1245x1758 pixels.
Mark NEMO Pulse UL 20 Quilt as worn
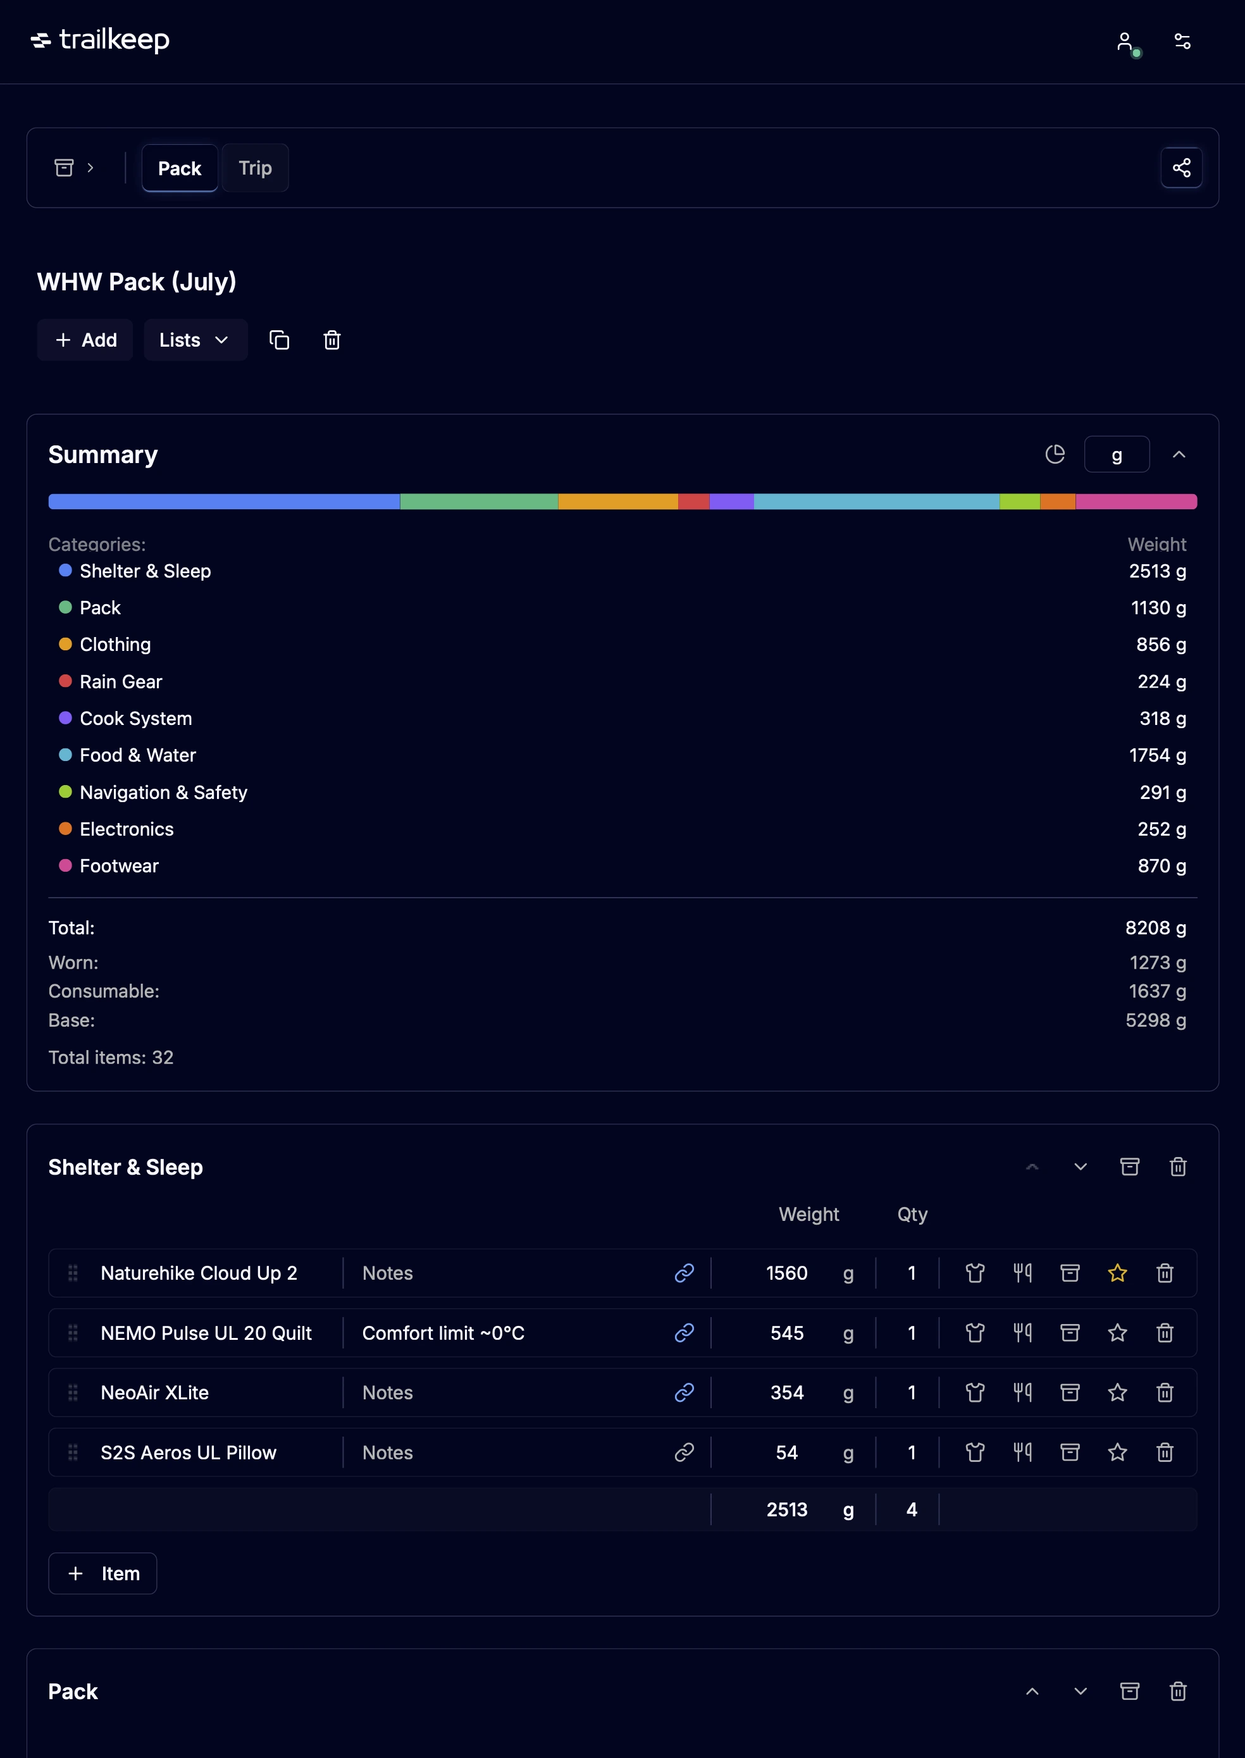click(x=975, y=1332)
